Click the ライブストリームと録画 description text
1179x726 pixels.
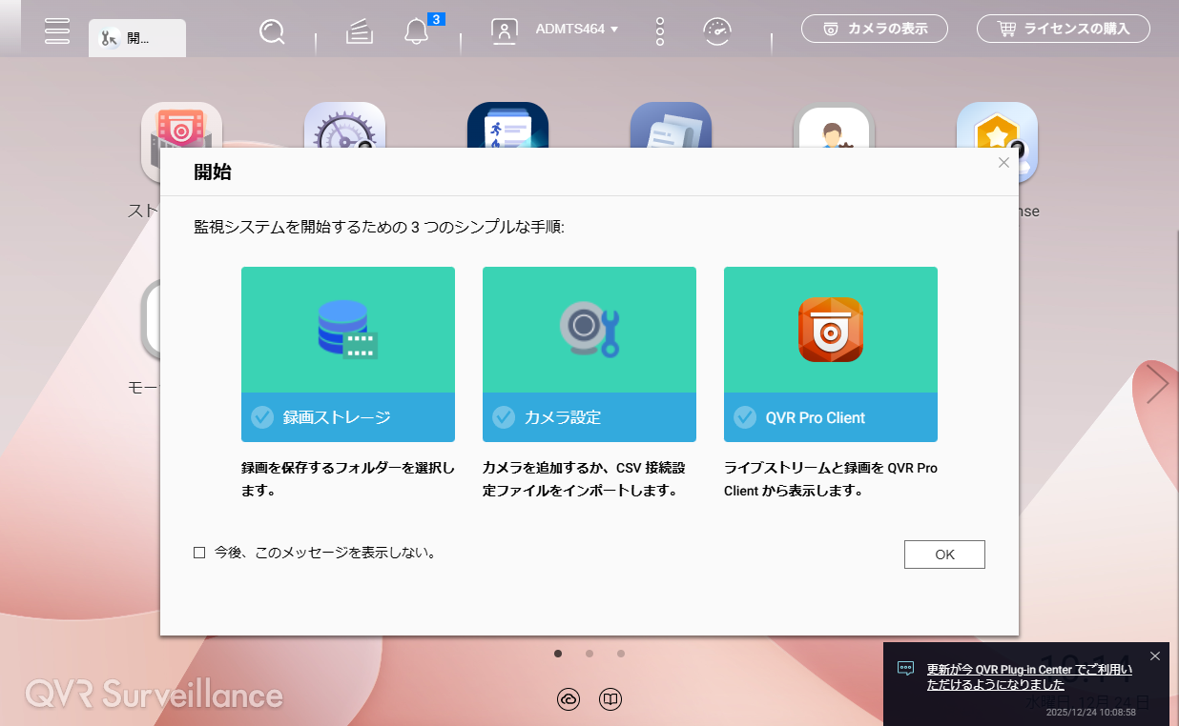click(831, 480)
